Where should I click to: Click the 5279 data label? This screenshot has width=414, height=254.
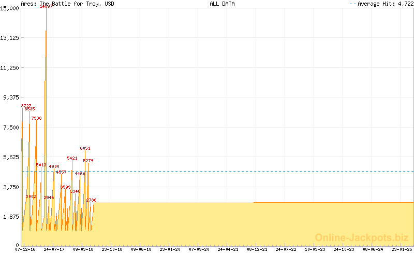[x=88, y=161]
